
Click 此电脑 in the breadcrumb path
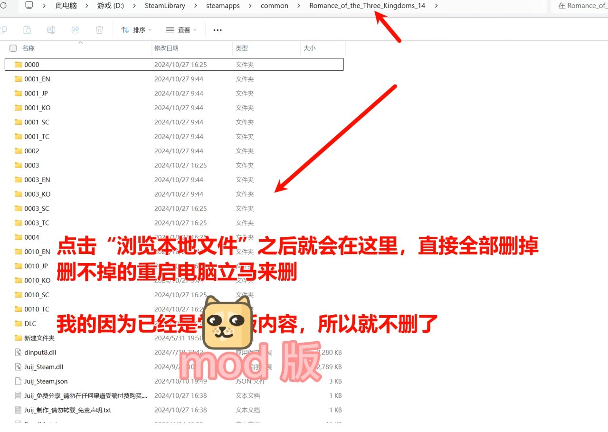[66, 6]
